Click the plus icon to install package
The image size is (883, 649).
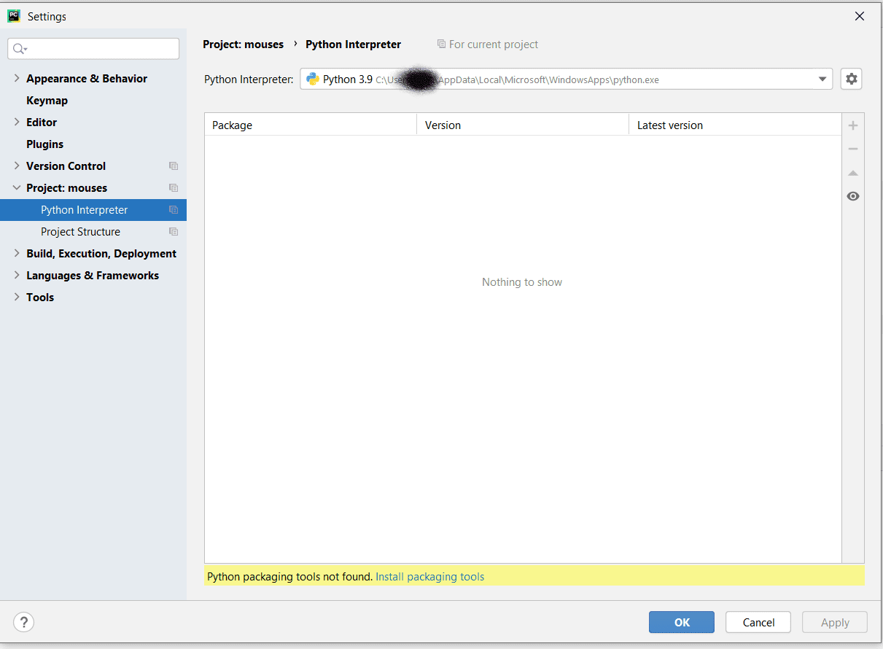coord(853,125)
